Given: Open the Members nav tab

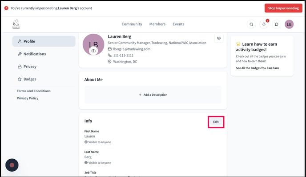Looking at the screenshot, I should coord(157,24).
